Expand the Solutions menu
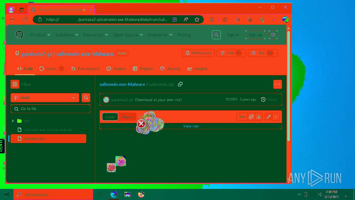This screenshot has height=200, width=355. [x=67, y=35]
